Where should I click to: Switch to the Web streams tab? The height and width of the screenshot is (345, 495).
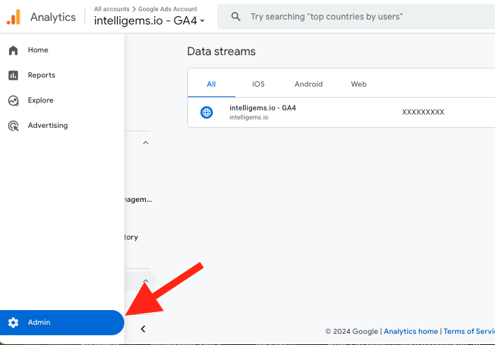pyautogui.click(x=359, y=84)
